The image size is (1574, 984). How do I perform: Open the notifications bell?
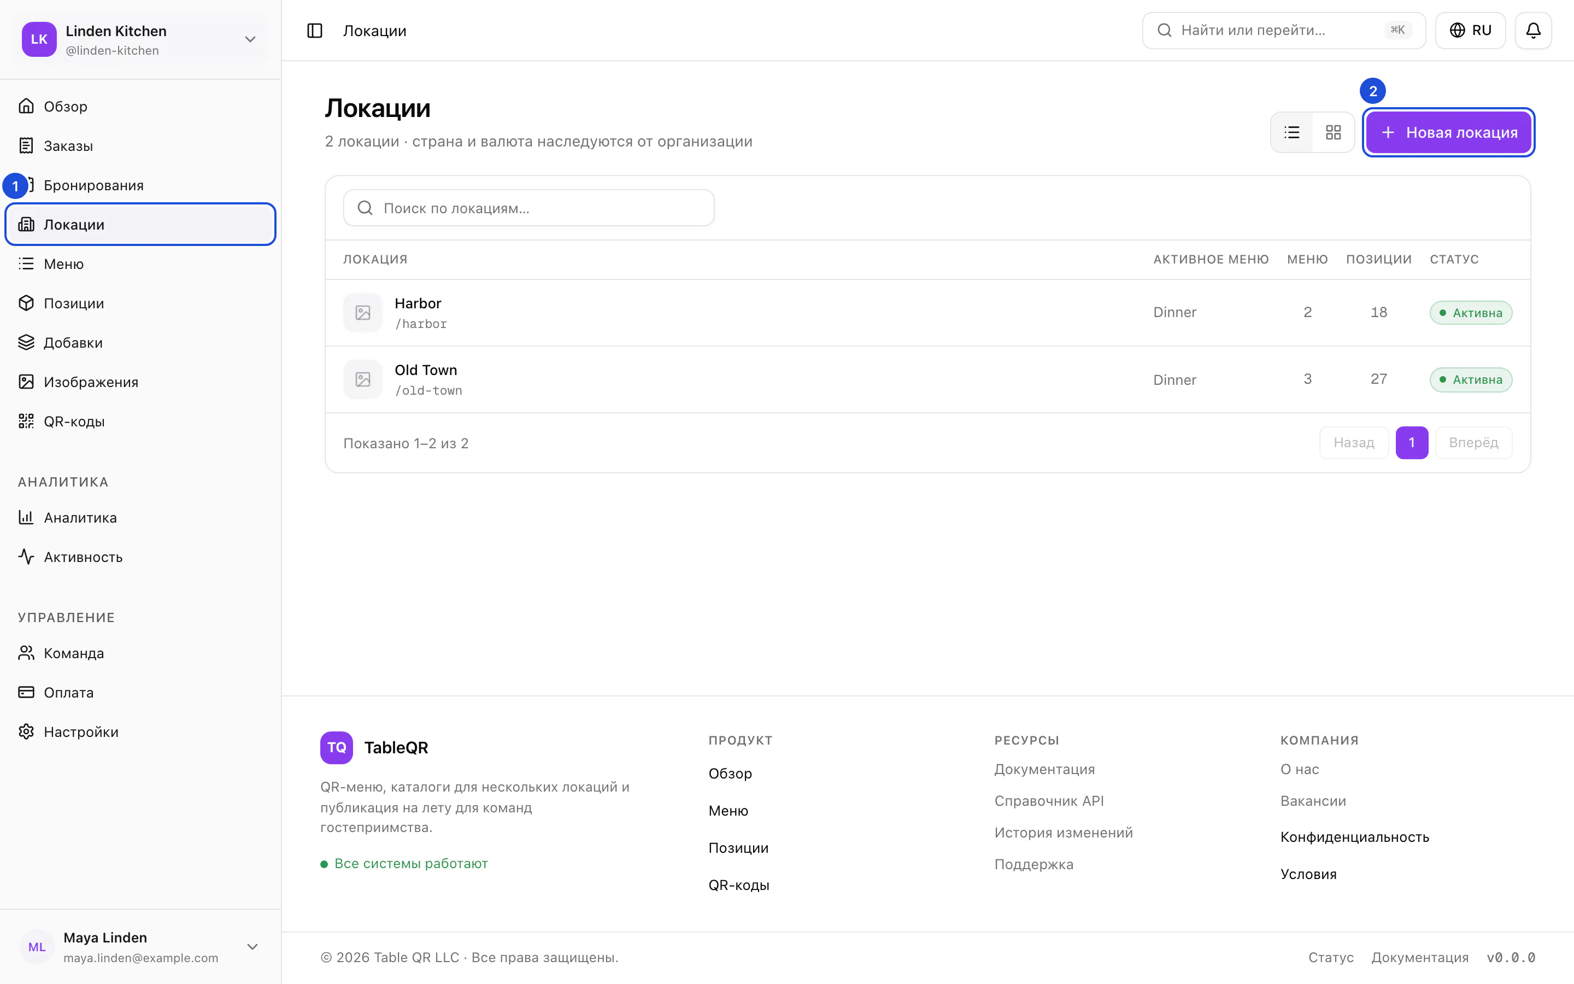pyautogui.click(x=1533, y=31)
